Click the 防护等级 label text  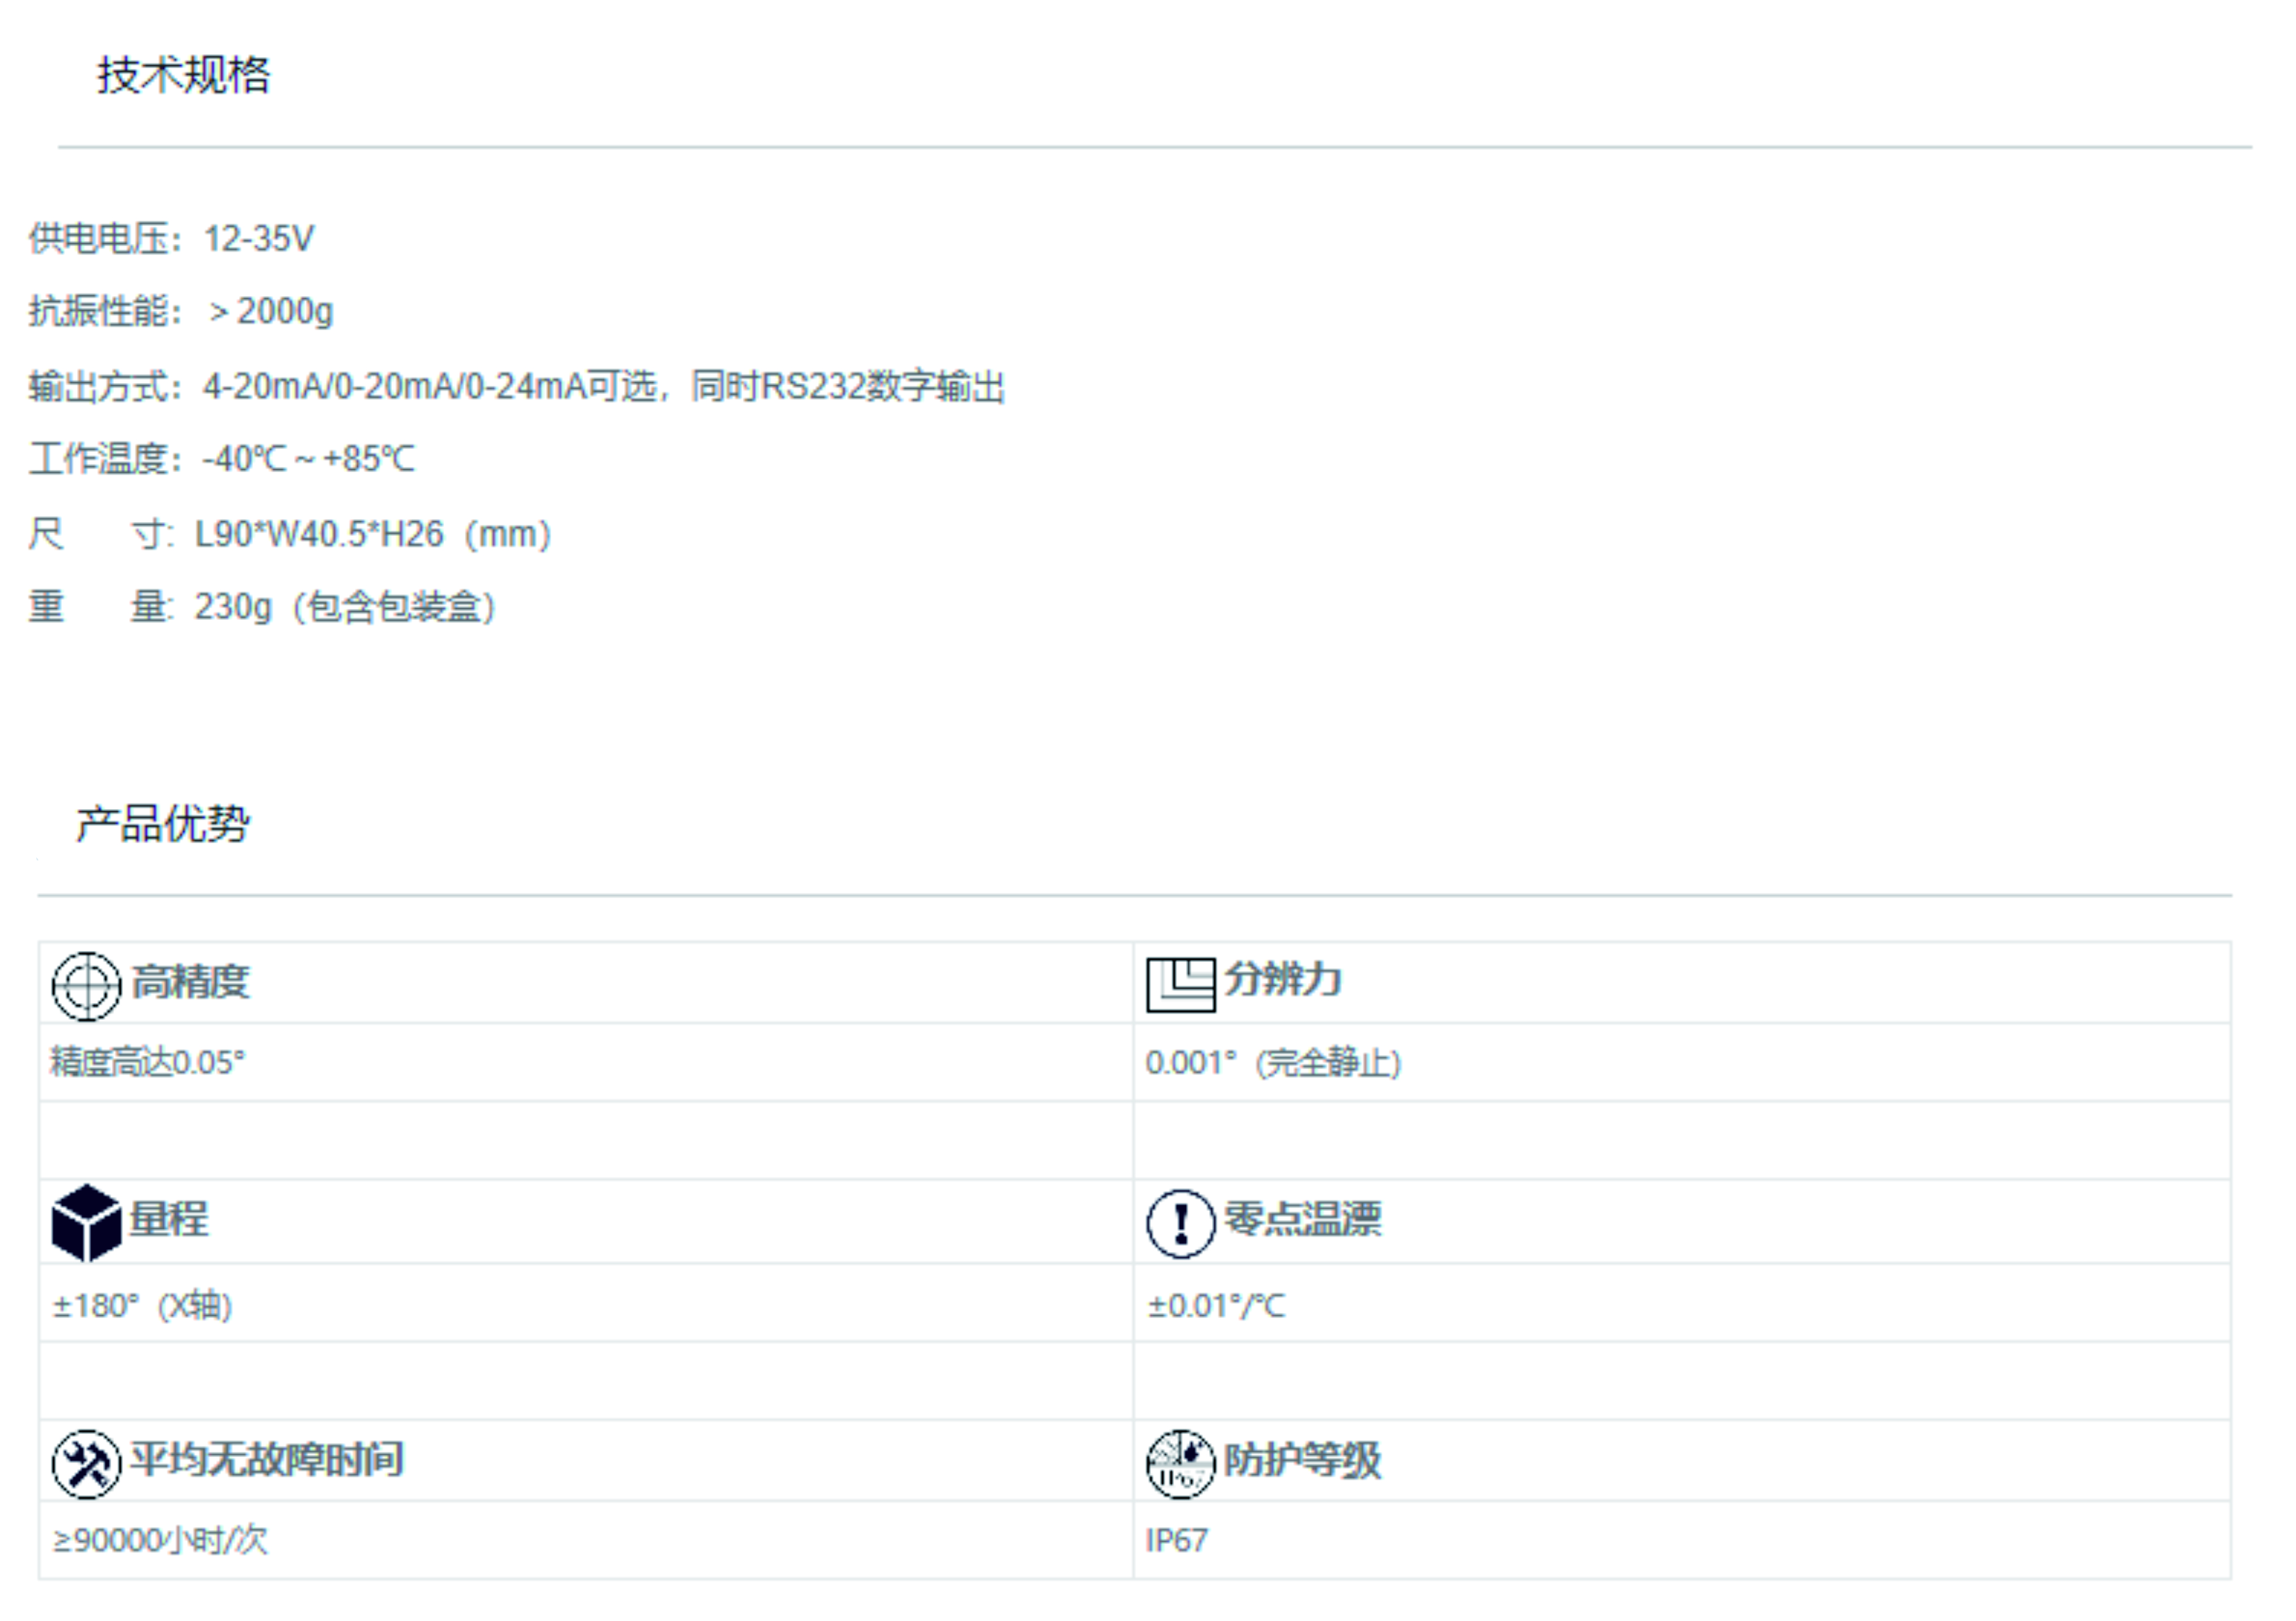tap(1302, 1459)
